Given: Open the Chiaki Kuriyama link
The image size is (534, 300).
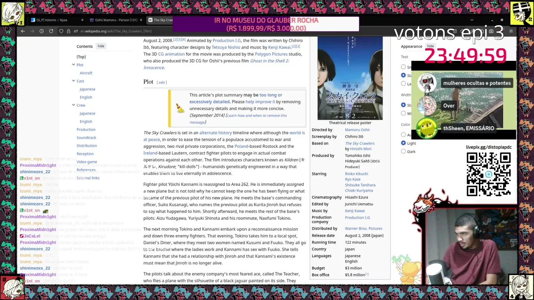Looking at the screenshot, I should 359,190.
